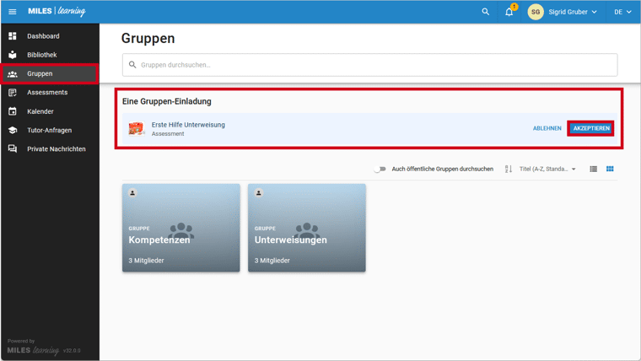Image resolution: width=641 pixels, height=361 pixels.
Task: Open the notifications bell
Action: pyautogui.click(x=509, y=12)
